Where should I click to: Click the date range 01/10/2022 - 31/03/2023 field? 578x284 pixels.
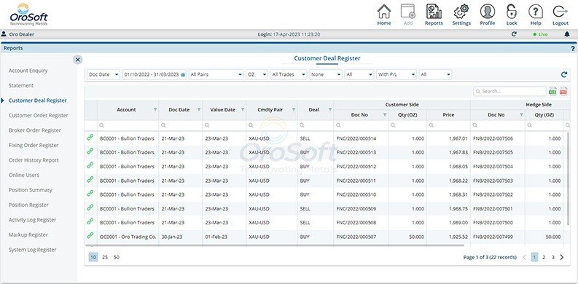click(155, 74)
